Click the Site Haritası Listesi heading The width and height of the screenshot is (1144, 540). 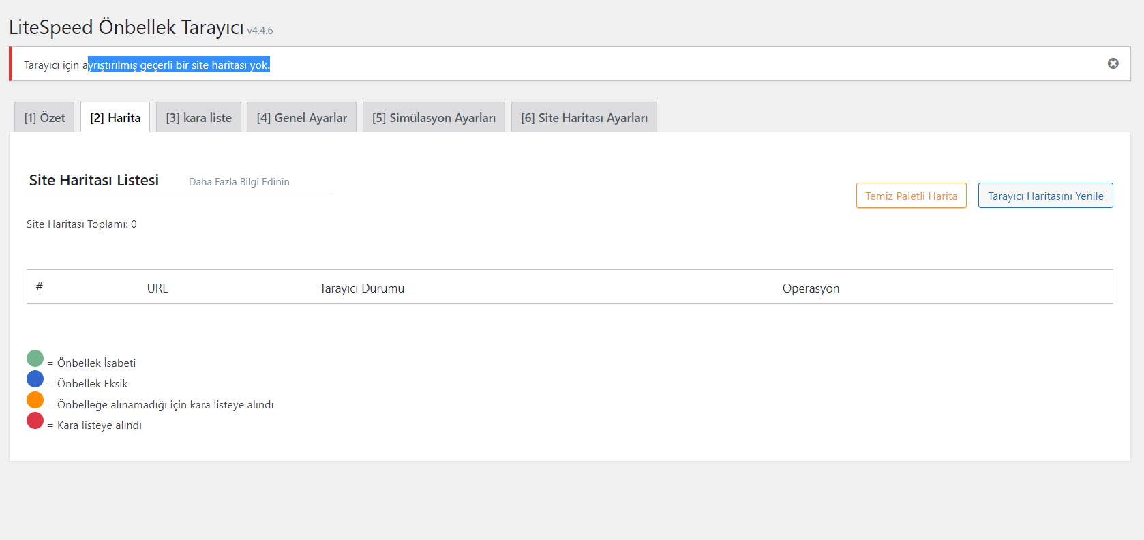pos(94,180)
